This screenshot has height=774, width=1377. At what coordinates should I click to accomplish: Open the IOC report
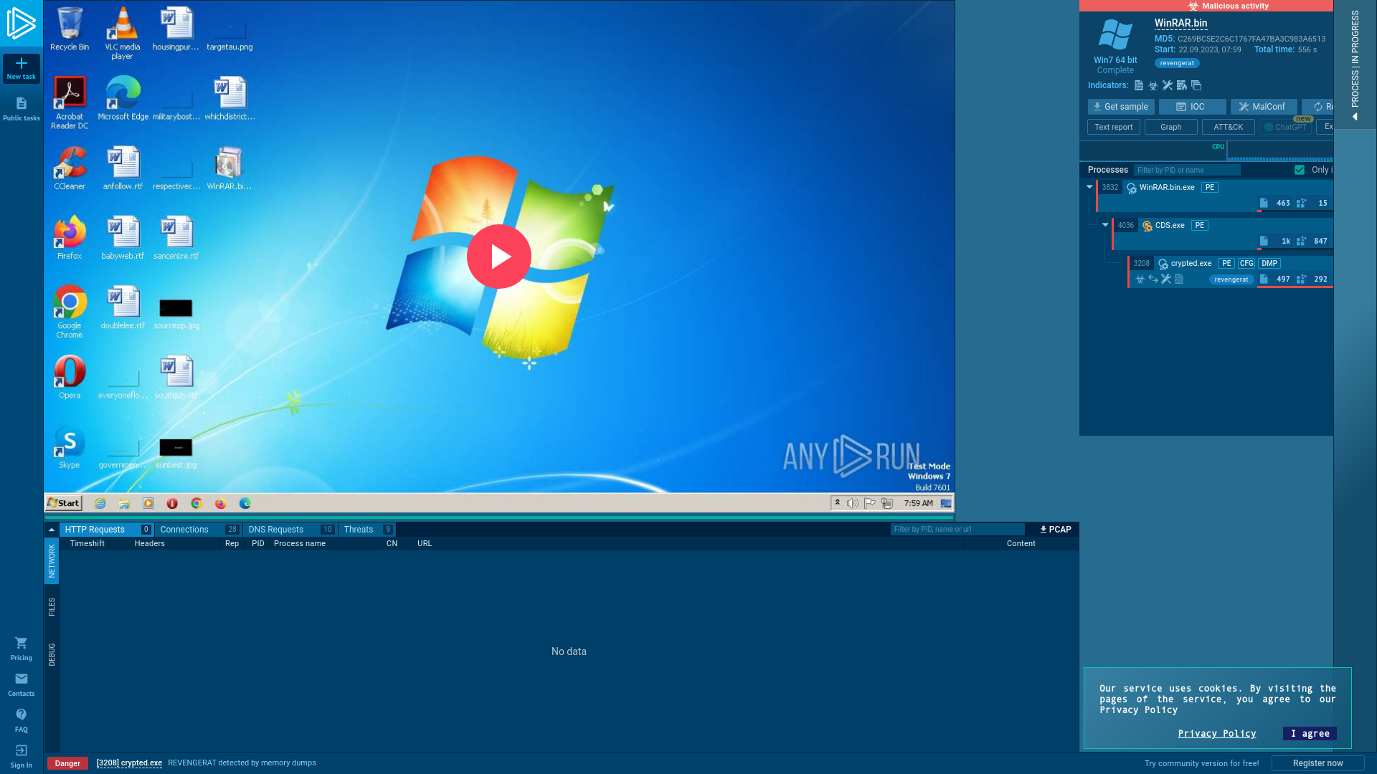click(1193, 107)
